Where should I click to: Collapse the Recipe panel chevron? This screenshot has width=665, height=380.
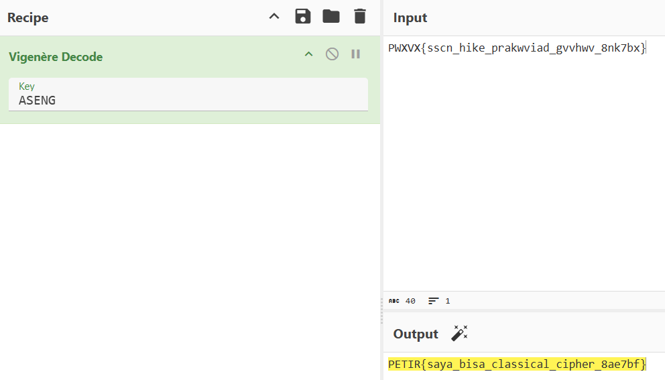pos(274,17)
